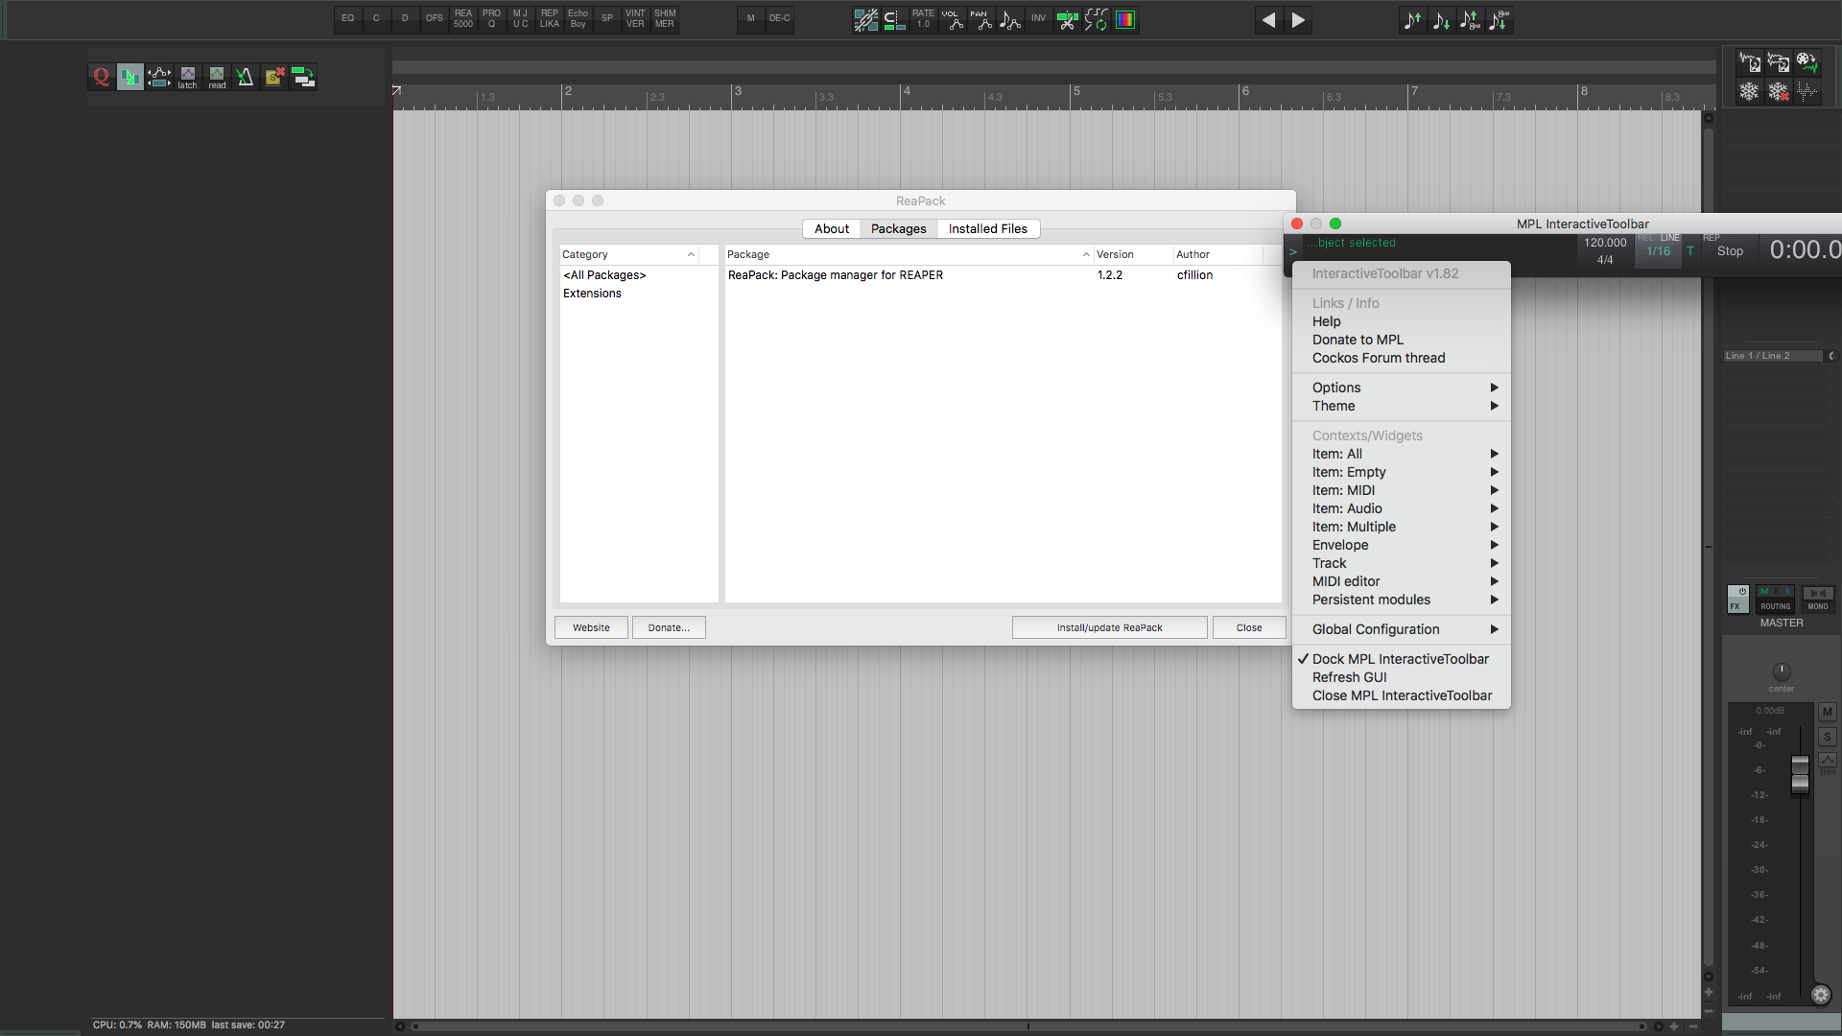Click the red Q quantize icon

101,77
